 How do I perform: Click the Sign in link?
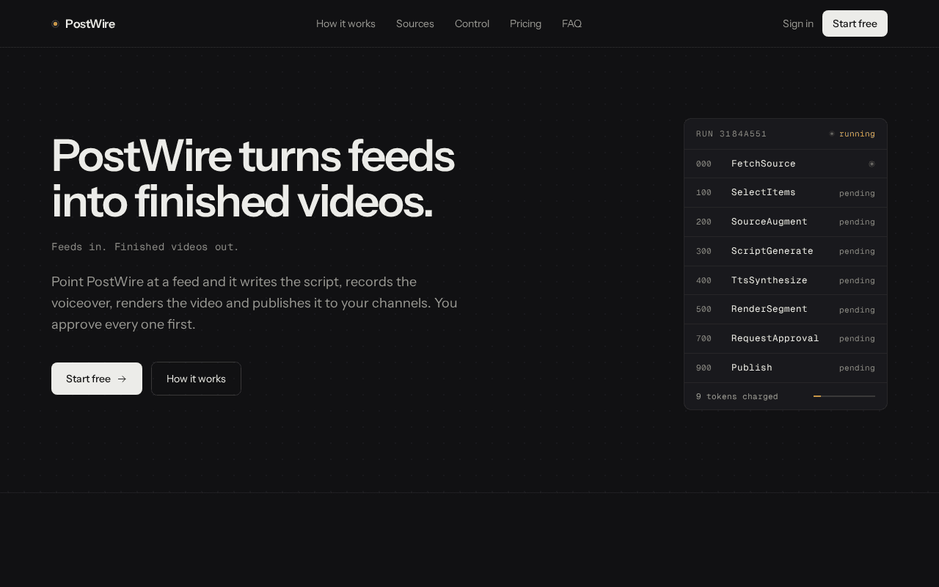coord(798,23)
